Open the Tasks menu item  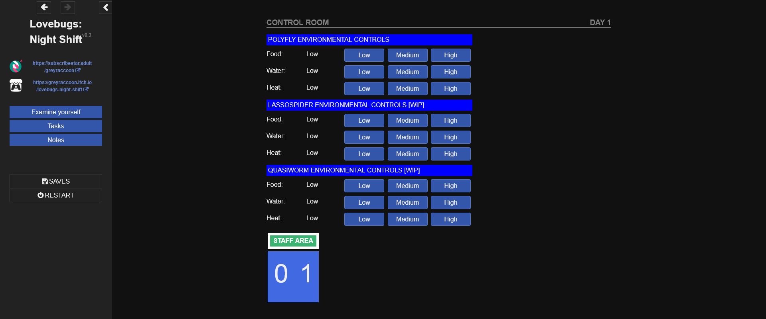click(56, 126)
